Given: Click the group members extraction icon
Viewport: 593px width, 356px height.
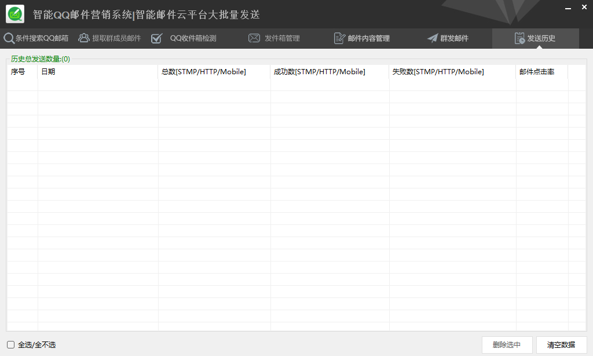Looking at the screenshot, I should (84, 38).
